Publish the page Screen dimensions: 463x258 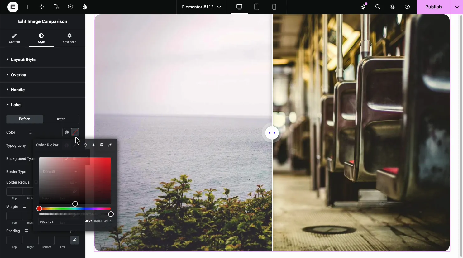pos(433,7)
